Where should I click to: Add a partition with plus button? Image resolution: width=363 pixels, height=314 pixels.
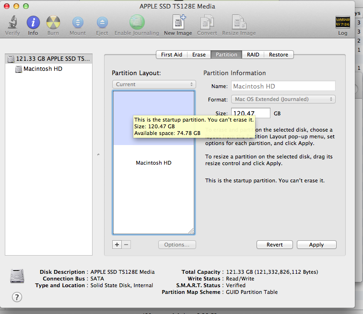point(117,245)
